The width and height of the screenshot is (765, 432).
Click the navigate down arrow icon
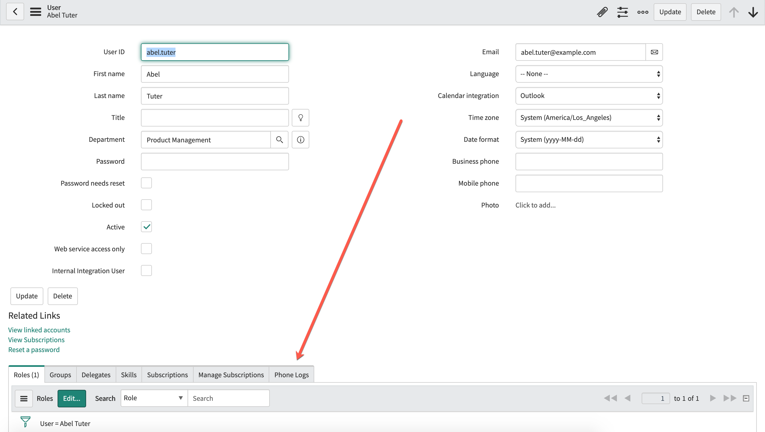pos(753,12)
